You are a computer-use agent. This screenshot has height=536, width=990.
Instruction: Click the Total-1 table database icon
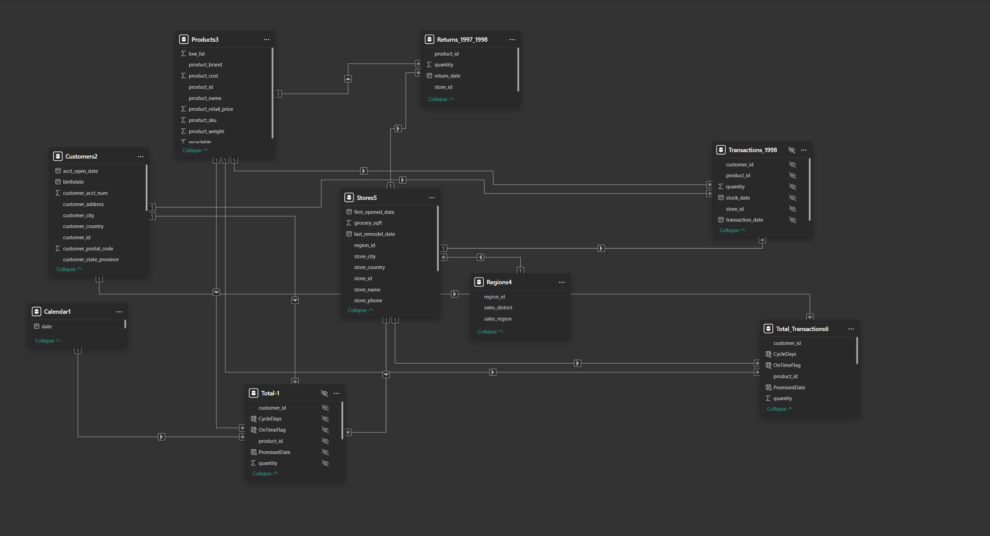pyautogui.click(x=253, y=393)
